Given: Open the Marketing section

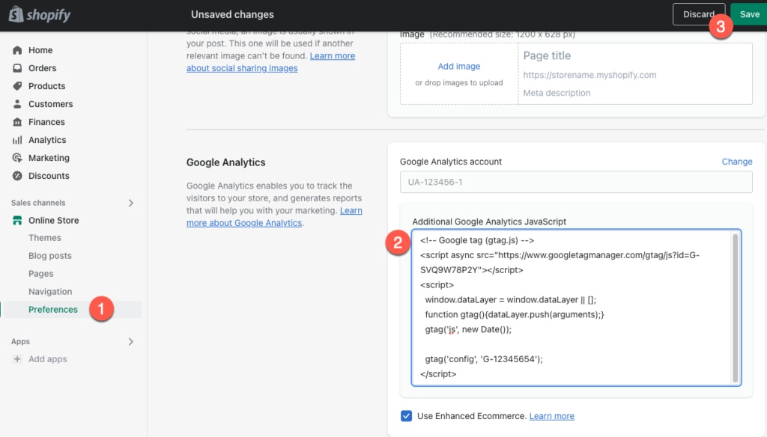Looking at the screenshot, I should coord(49,158).
